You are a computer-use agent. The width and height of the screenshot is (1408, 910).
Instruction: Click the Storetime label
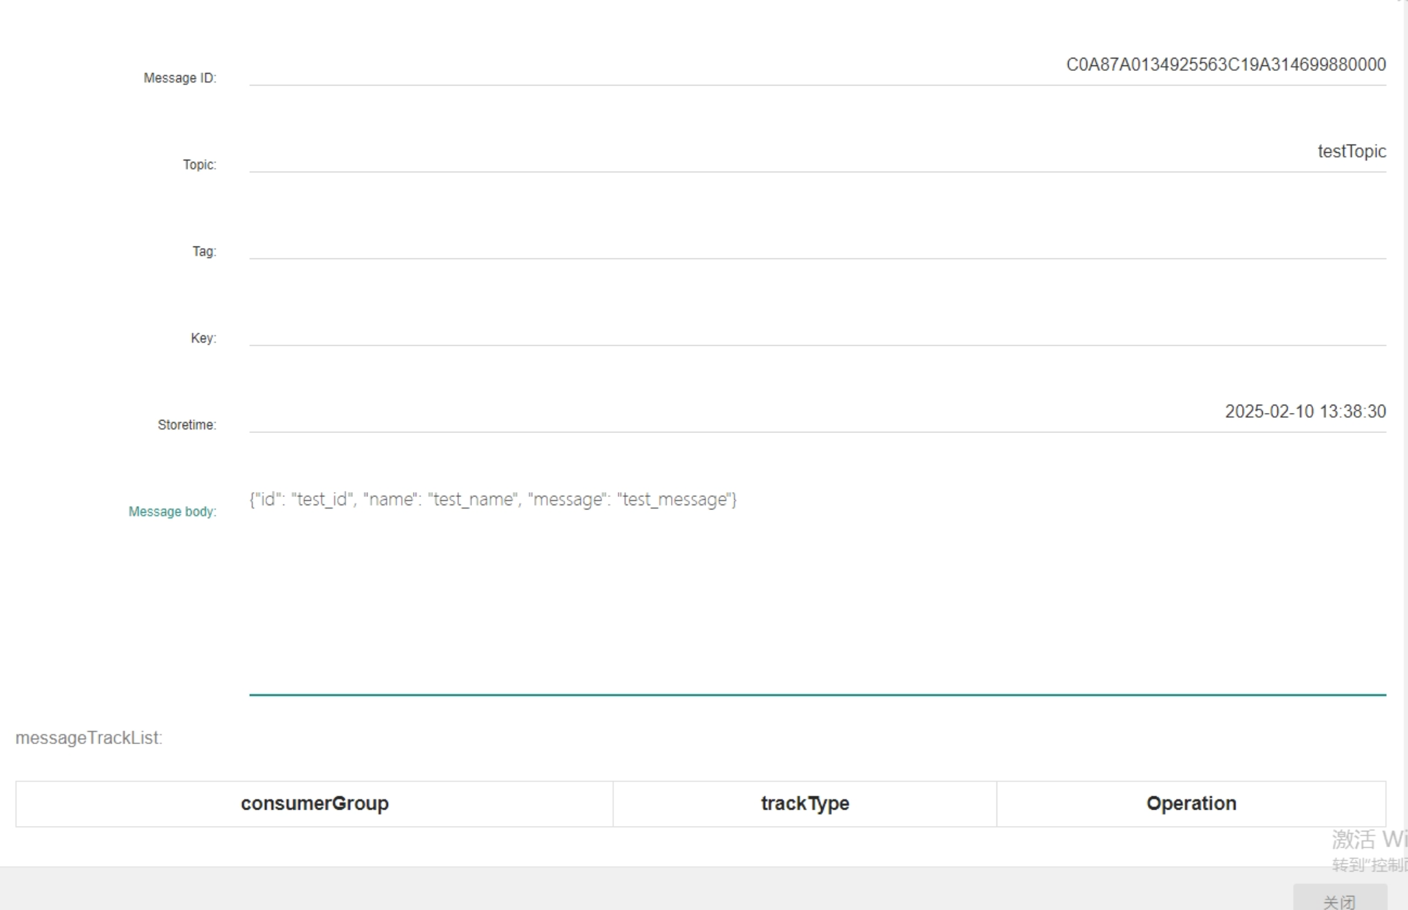[186, 425]
